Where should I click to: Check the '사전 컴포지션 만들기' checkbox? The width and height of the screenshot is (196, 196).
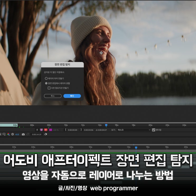pyautogui.click(x=49, y=88)
